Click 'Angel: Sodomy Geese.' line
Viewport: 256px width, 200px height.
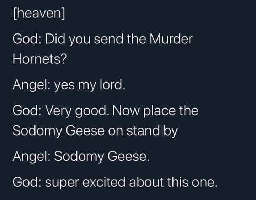pos(81,156)
